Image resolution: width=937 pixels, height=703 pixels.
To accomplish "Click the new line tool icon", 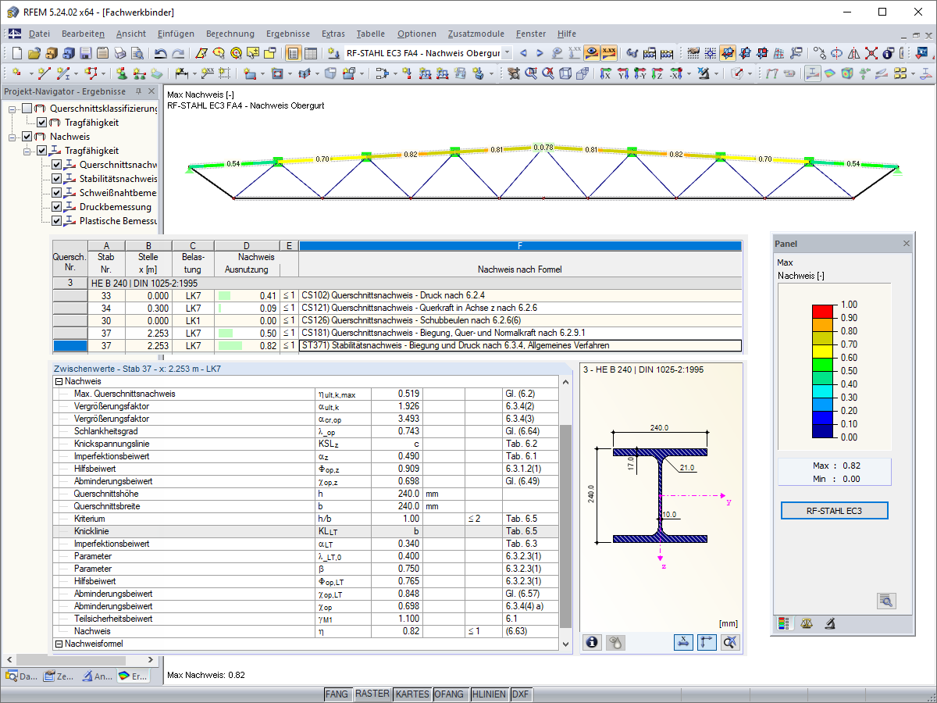I will [x=45, y=73].
